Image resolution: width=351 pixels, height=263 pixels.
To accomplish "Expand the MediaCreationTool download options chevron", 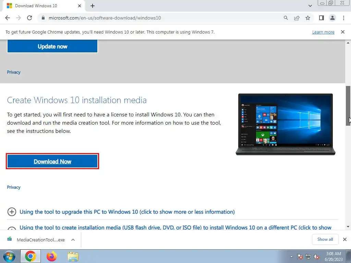I will [x=73, y=240].
